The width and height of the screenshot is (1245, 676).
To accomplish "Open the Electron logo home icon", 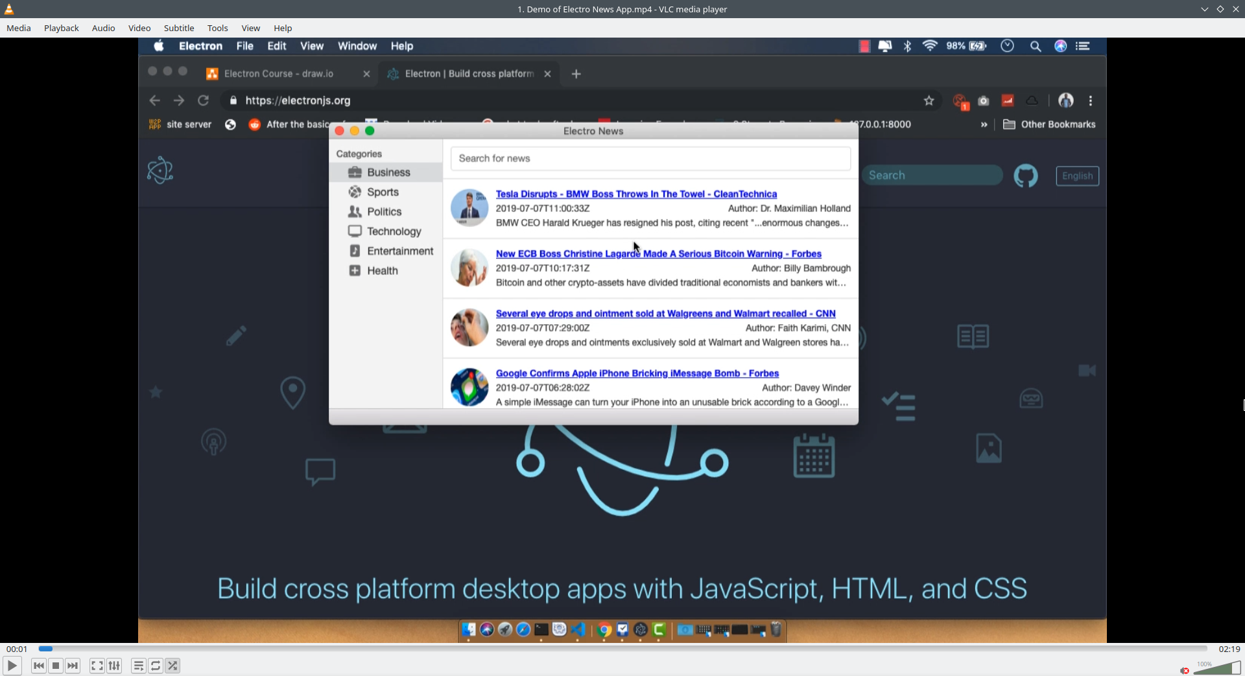I will pyautogui.click(x=160, y=170).
